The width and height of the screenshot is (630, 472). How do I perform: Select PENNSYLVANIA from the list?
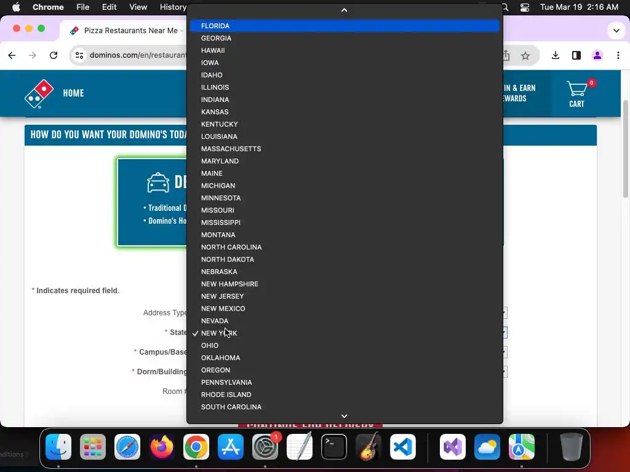click(x=345, y=382)
